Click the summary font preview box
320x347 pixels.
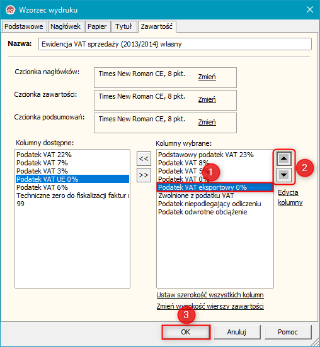[165, 123]
